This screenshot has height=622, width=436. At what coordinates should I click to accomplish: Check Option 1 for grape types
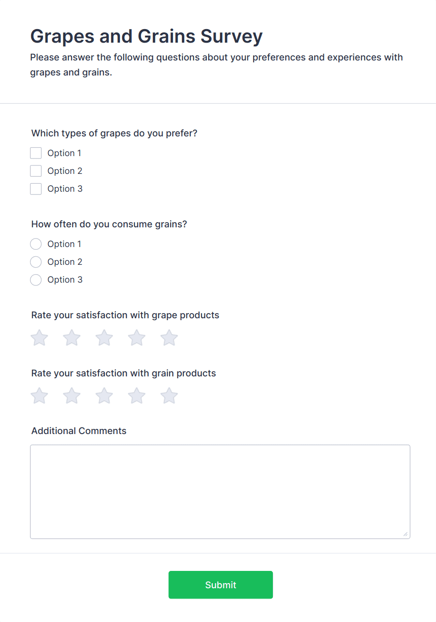point(36,153)
